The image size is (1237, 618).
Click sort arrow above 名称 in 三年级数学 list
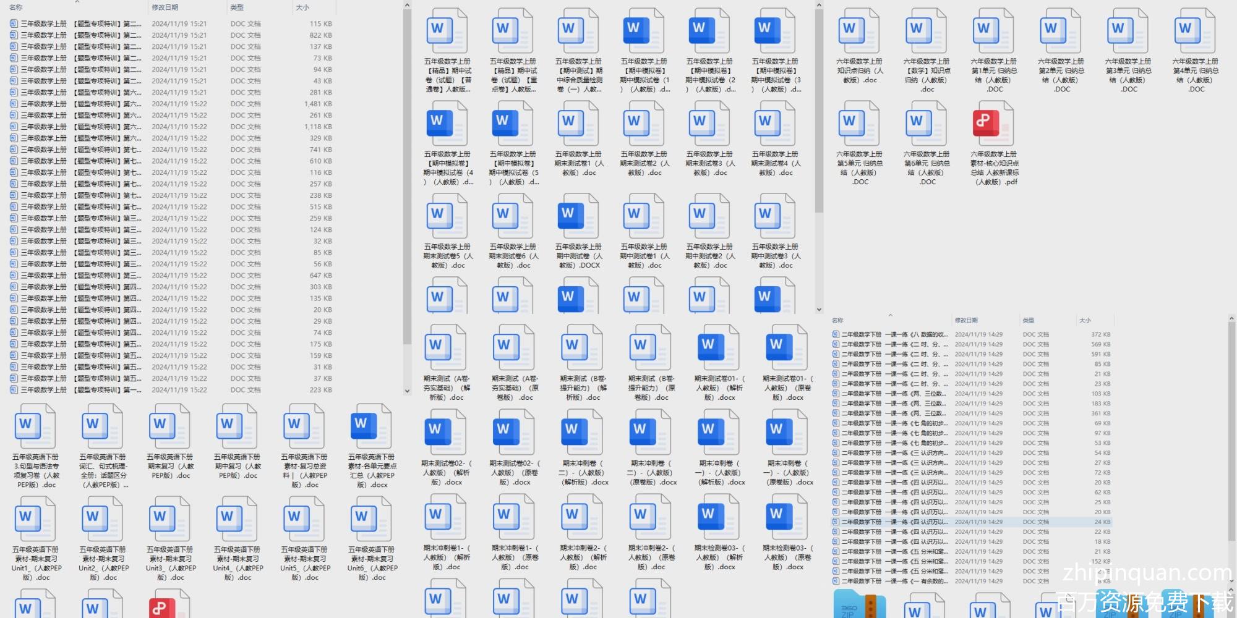pos(77,2)
